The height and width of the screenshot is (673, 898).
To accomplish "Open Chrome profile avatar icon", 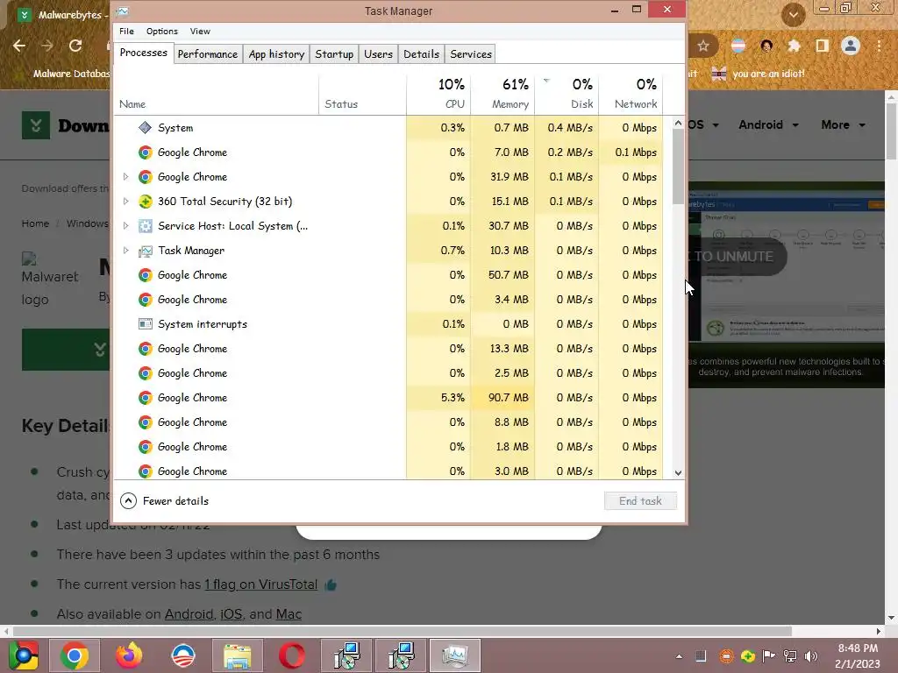I will [x=851, y=46].
